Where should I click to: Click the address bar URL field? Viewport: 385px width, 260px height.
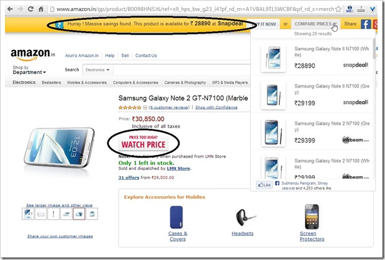tap(186, 9)
